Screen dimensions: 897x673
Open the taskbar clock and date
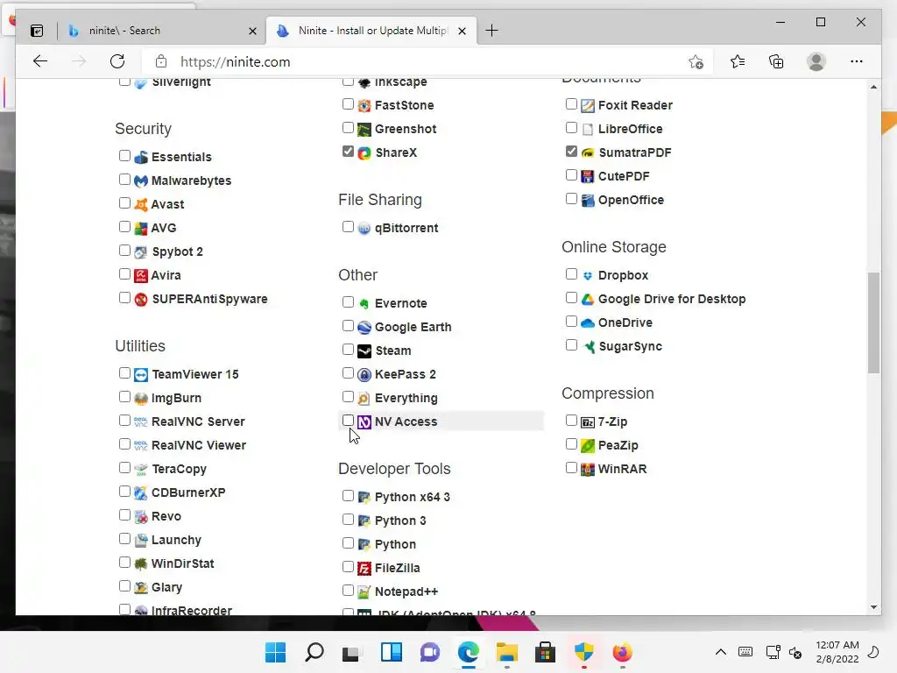pyautogui.click(x=837, y=652)
